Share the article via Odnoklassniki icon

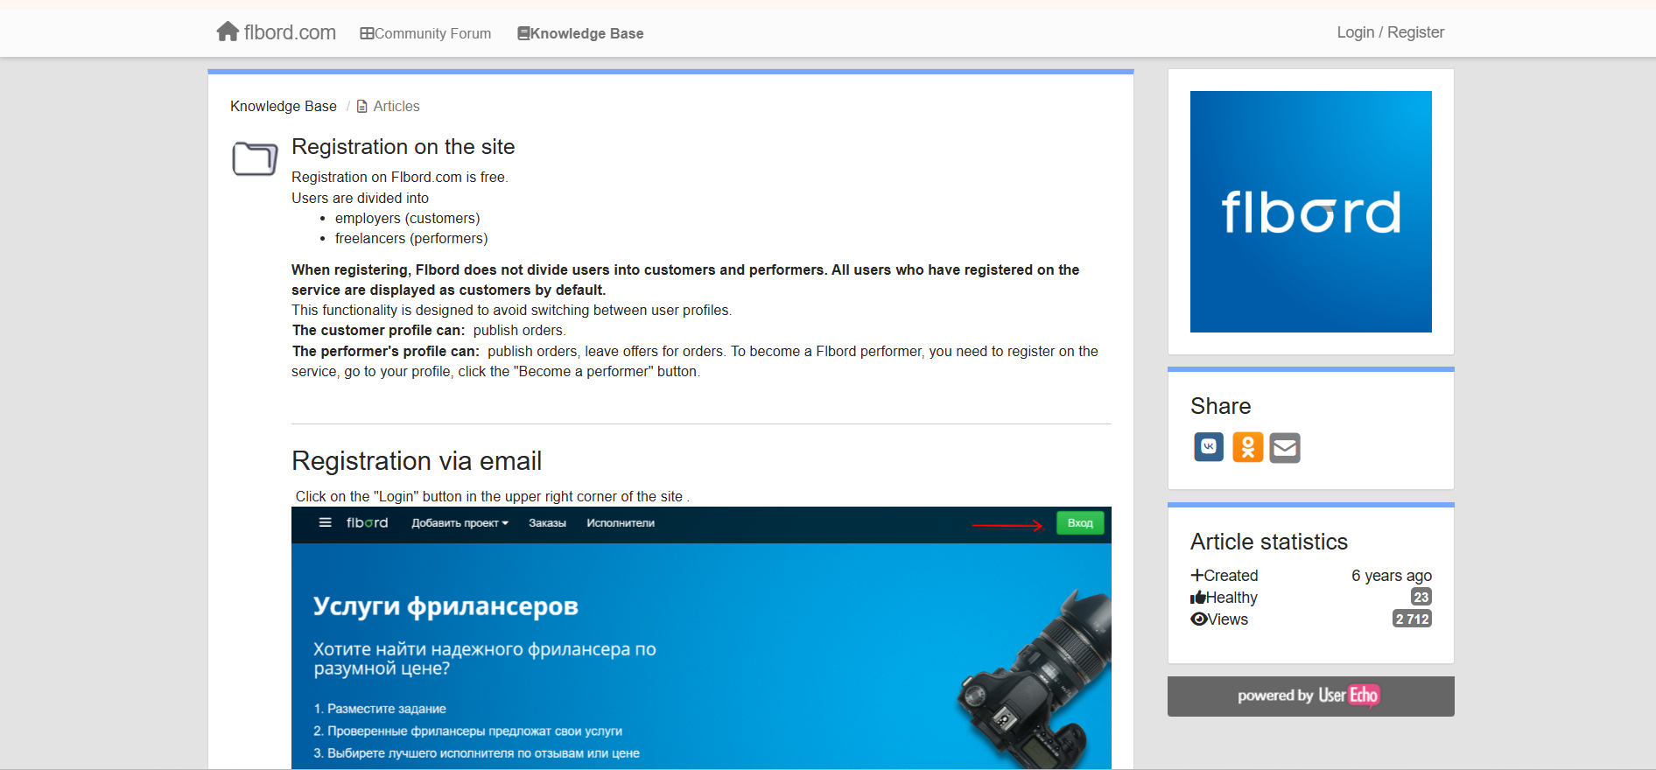pyautogui.click(x=1247, y=447)
